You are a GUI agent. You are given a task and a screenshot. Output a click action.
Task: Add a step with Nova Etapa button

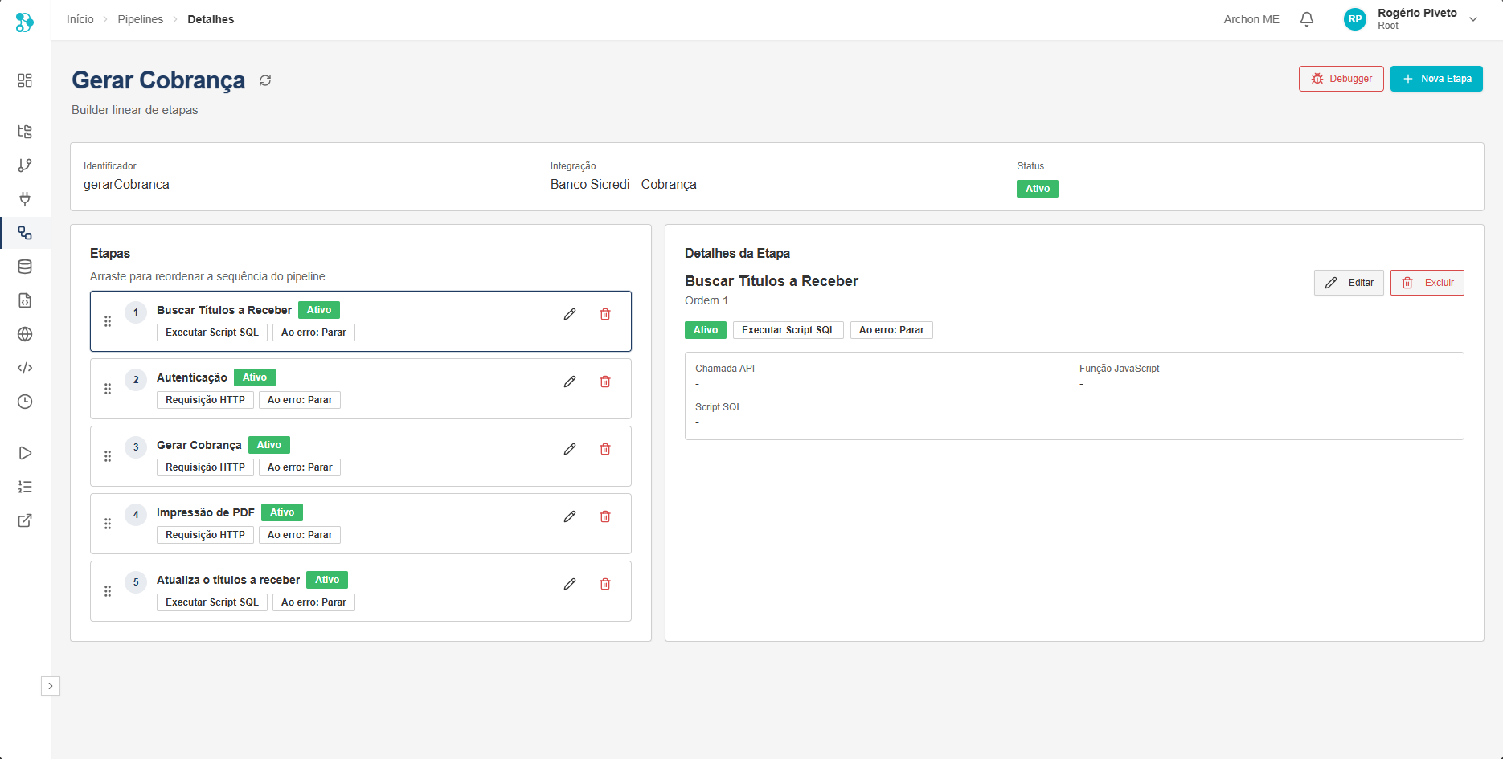coord(1436,79)
